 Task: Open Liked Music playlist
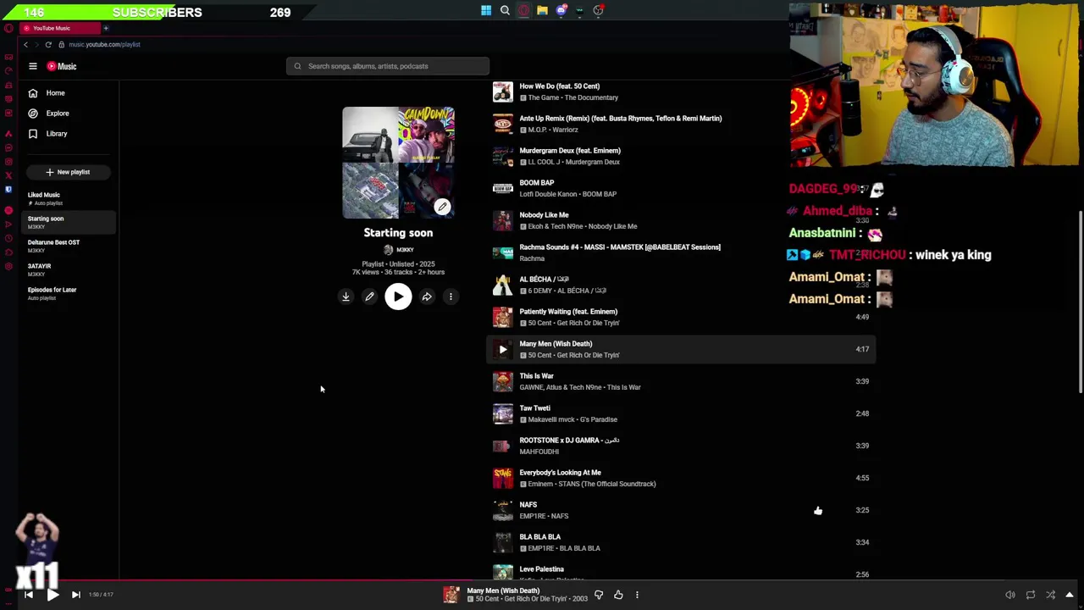(x=70, y=198)
